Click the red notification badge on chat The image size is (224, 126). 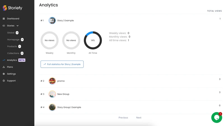pos(220,114)
